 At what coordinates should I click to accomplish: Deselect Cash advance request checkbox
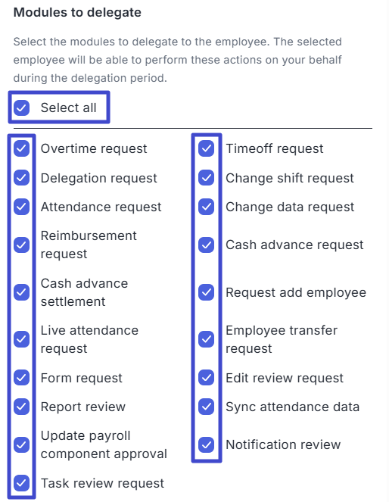point(207,245)
